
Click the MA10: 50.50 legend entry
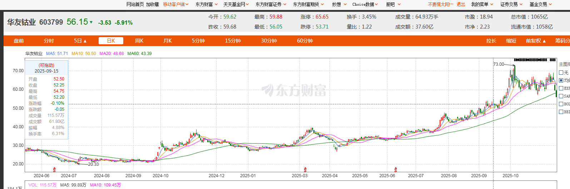(84, 54)
